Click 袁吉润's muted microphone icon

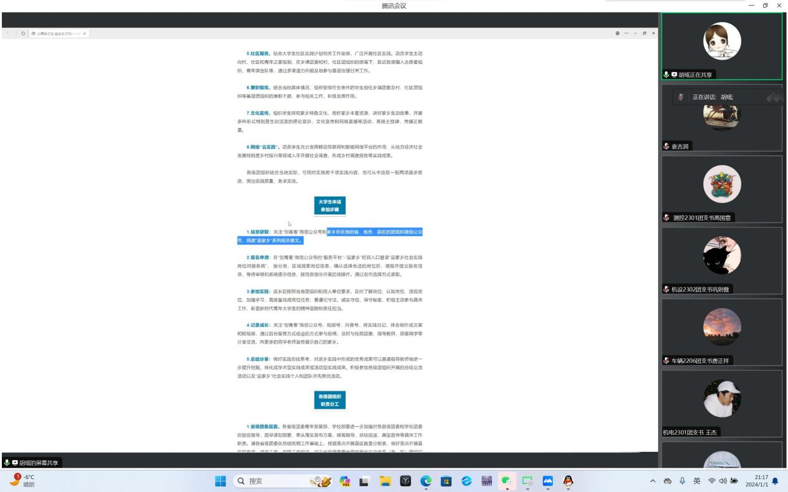click(667, 147)
